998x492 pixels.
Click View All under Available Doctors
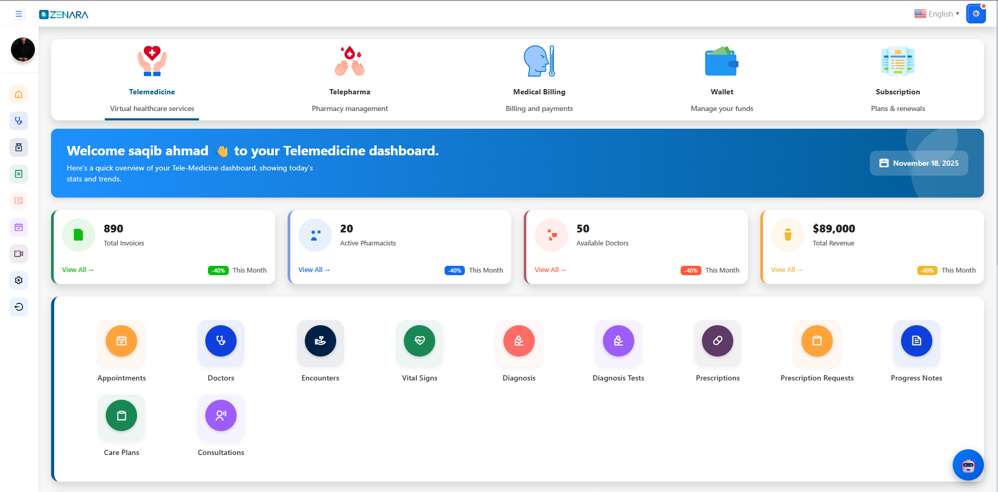tap(550, 270)
